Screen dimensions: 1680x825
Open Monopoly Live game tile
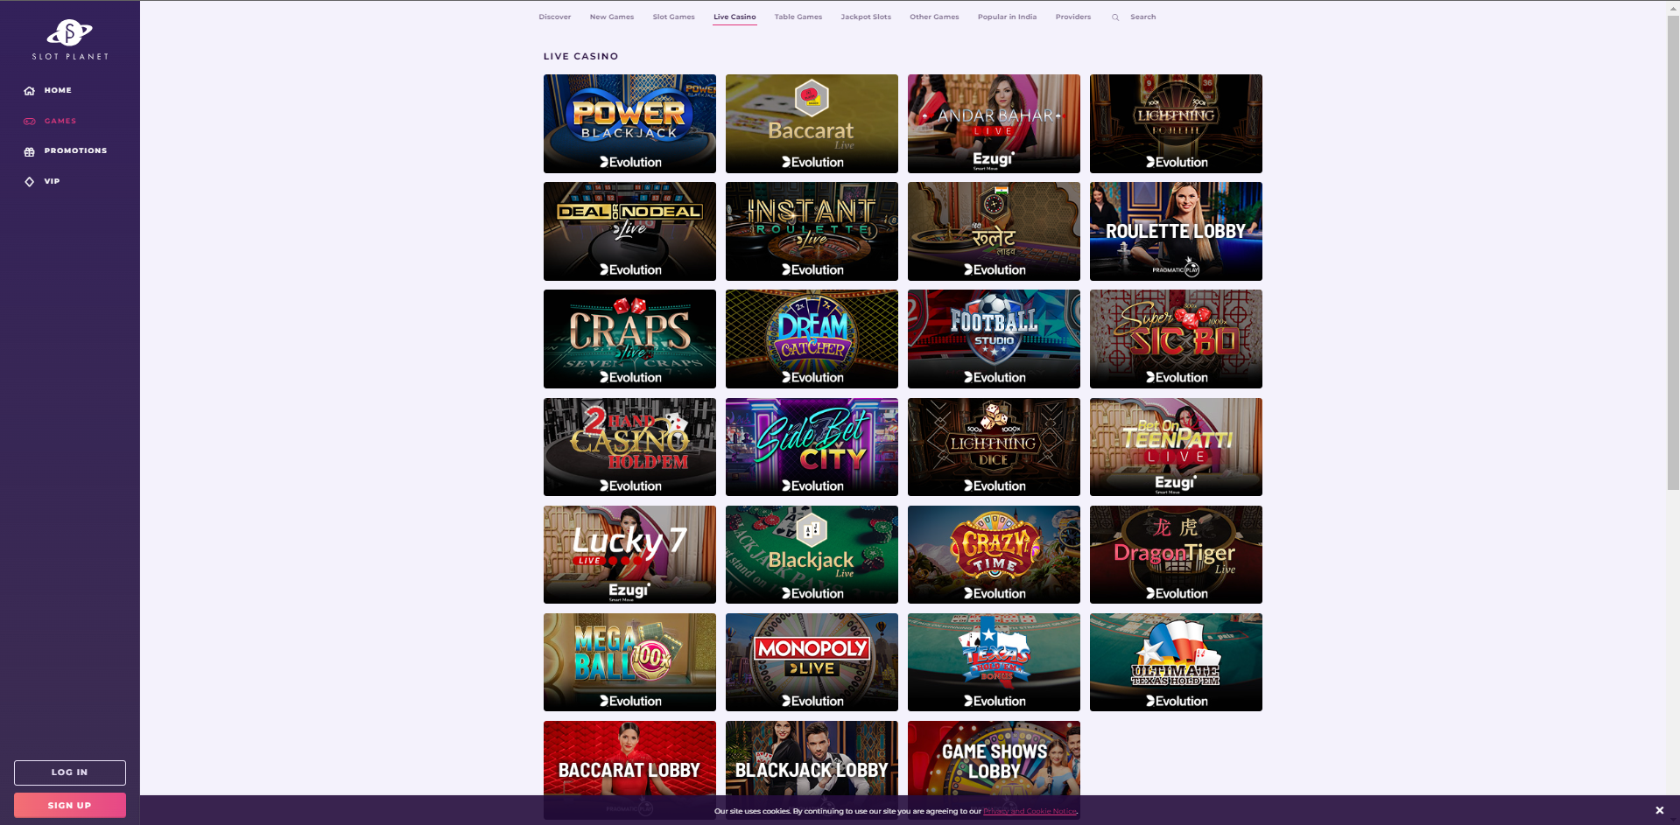coord(812,662)
